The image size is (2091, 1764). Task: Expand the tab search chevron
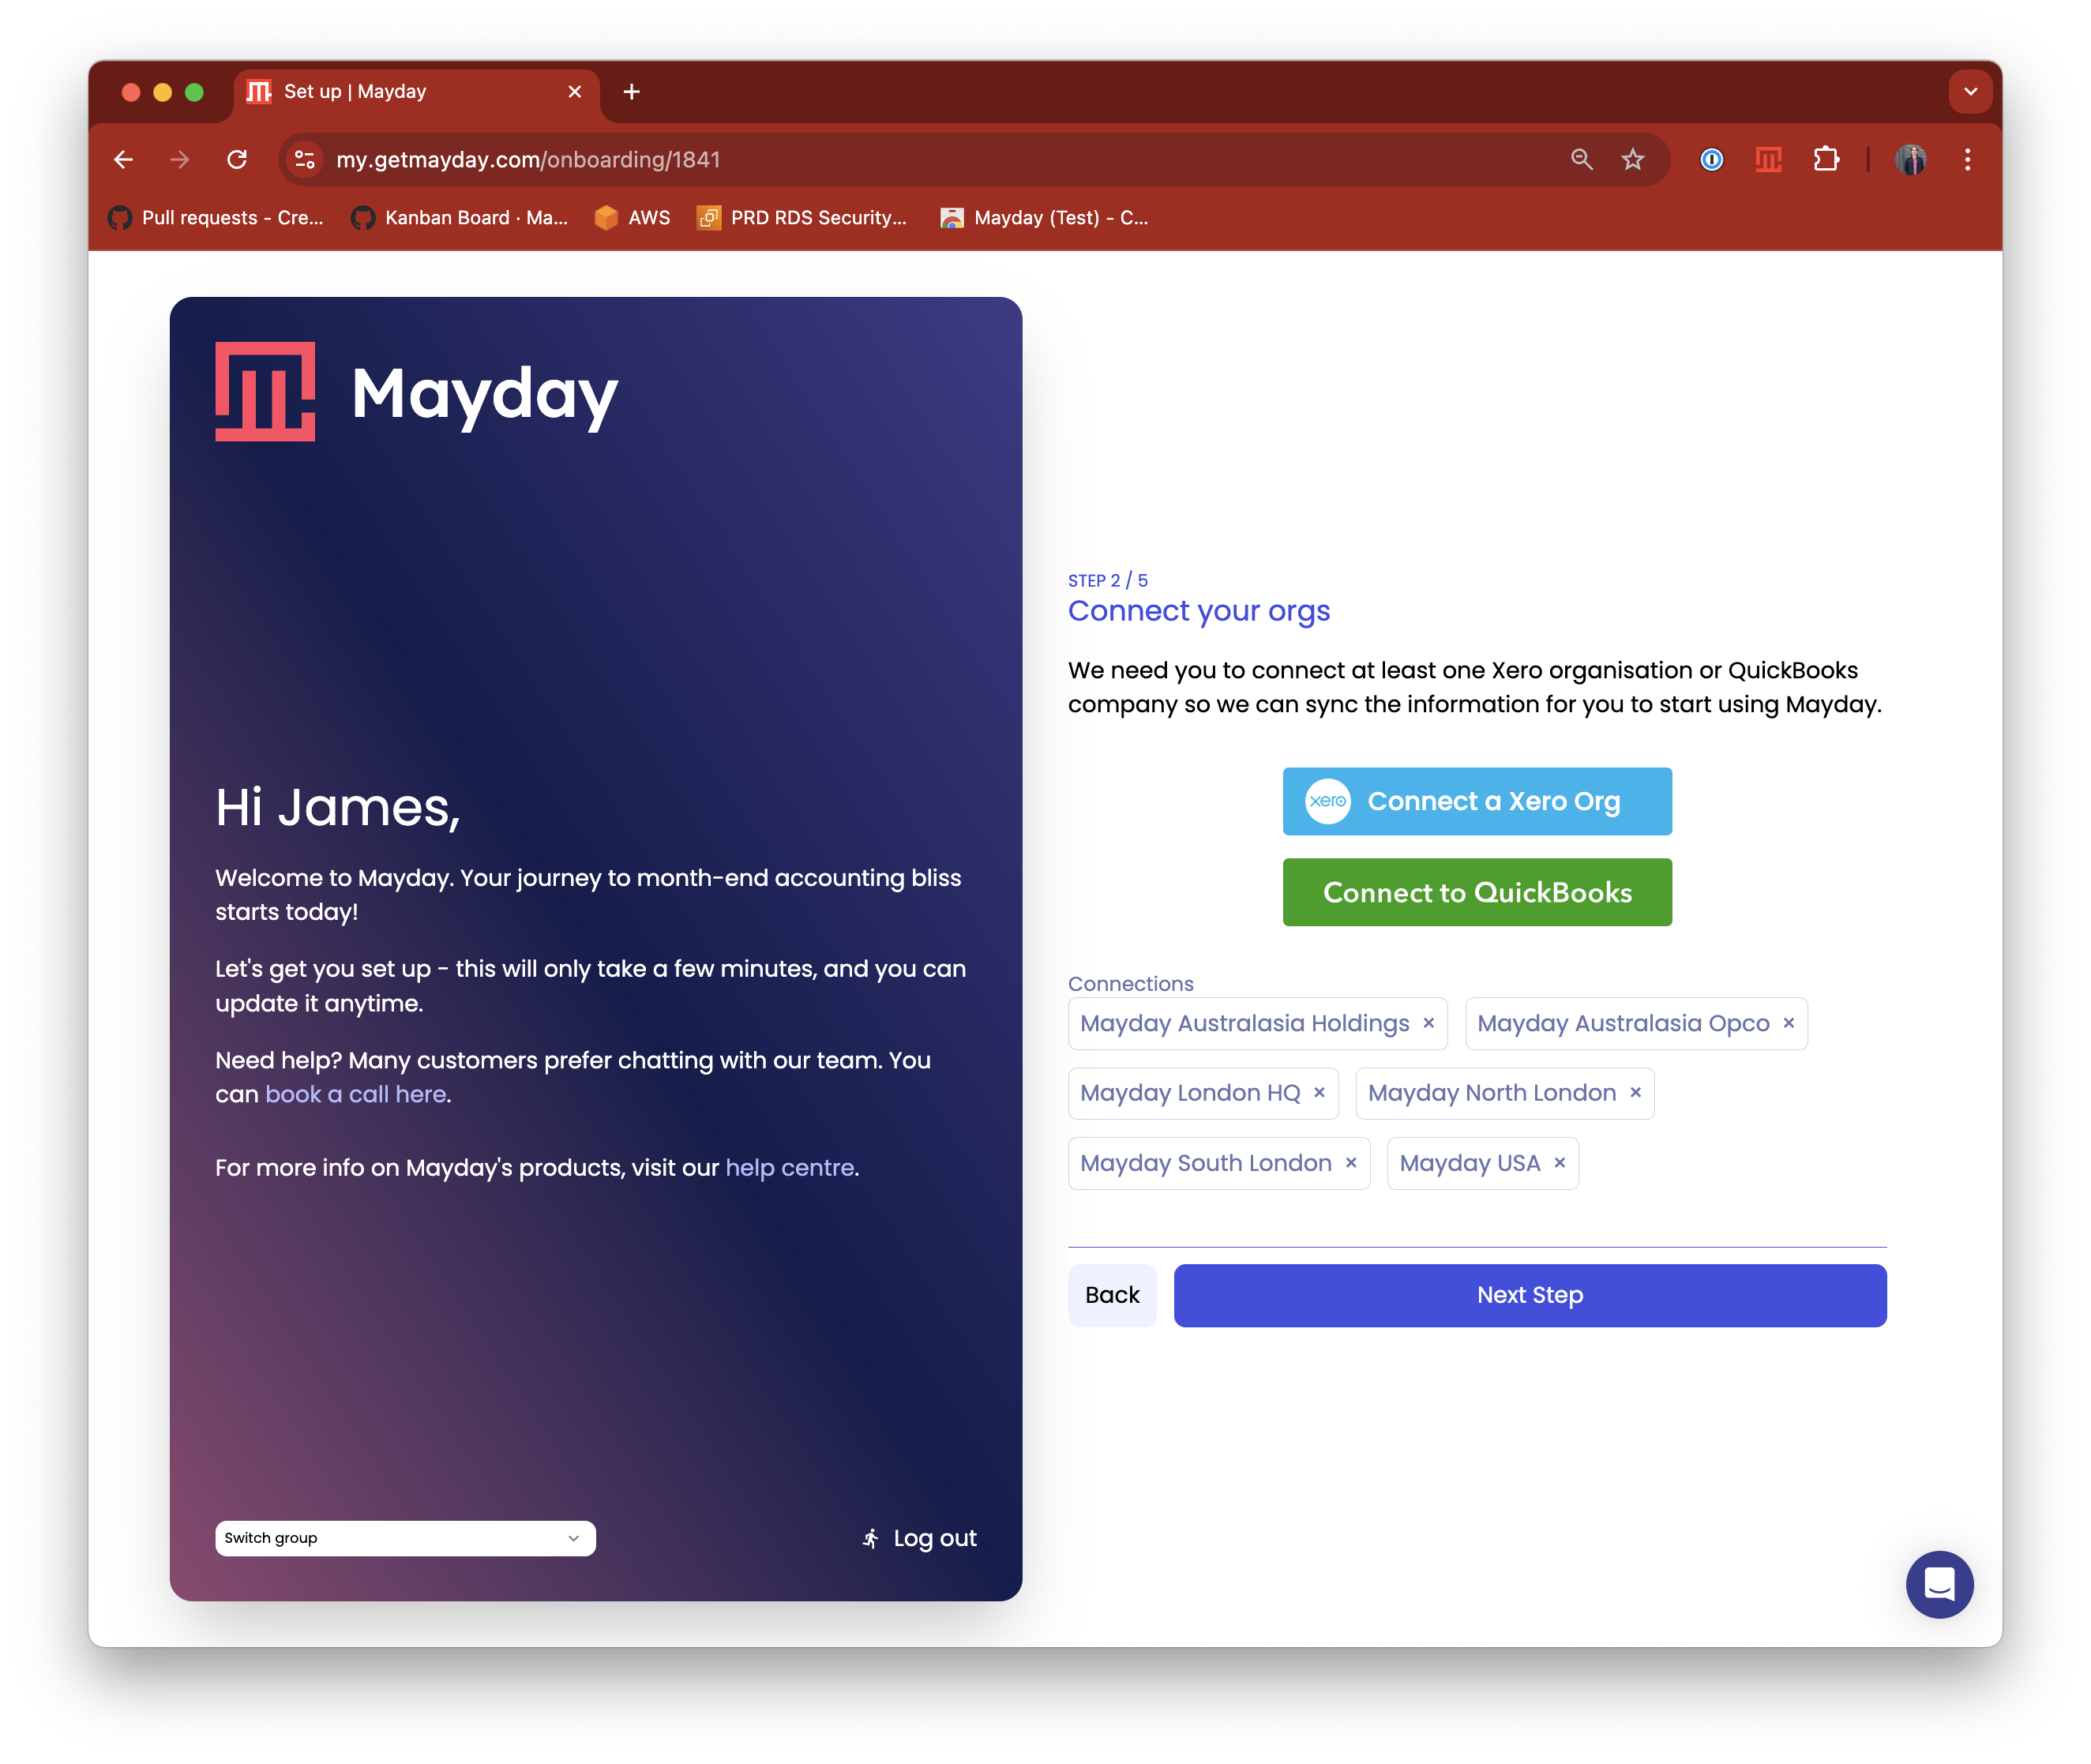point(1970,92)
